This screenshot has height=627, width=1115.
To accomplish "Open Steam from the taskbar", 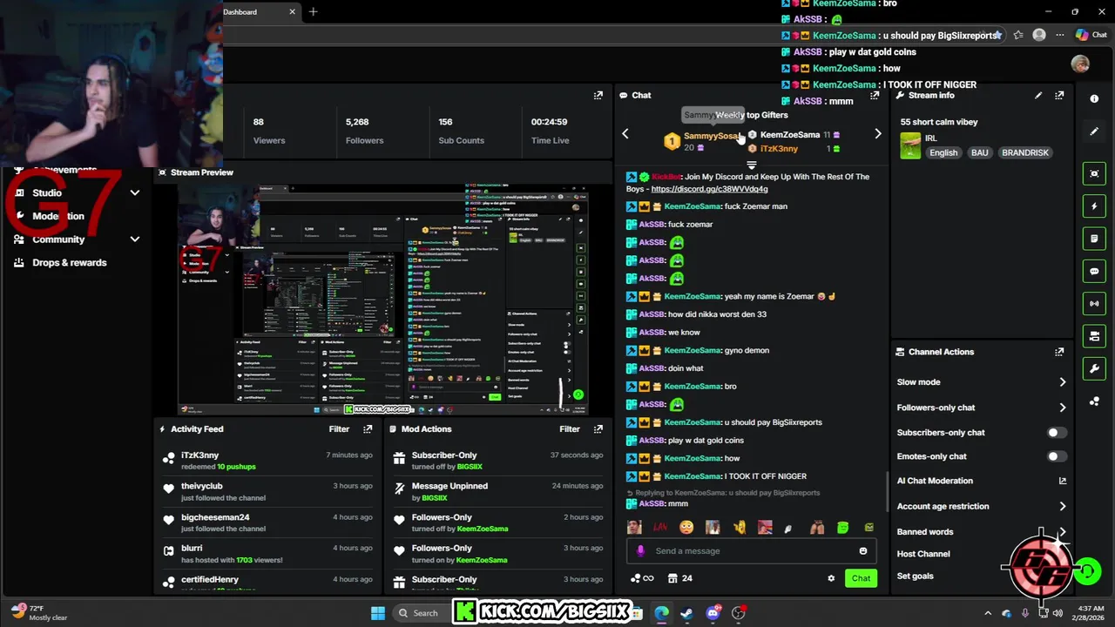I will pyautogui.click(x=686, y=613).
